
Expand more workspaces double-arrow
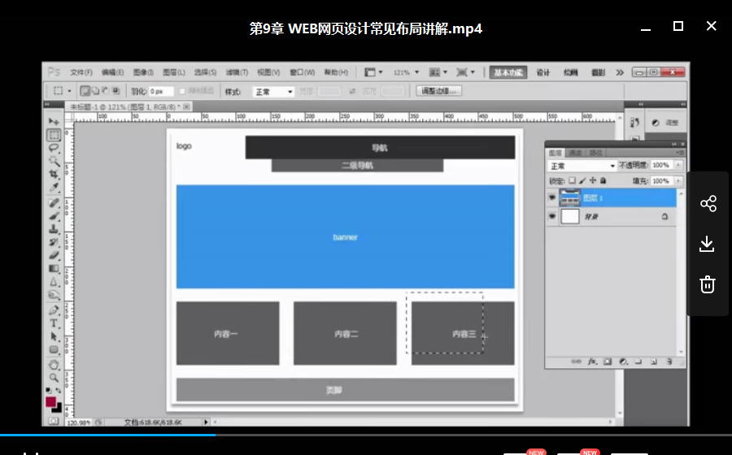(620, 72)
